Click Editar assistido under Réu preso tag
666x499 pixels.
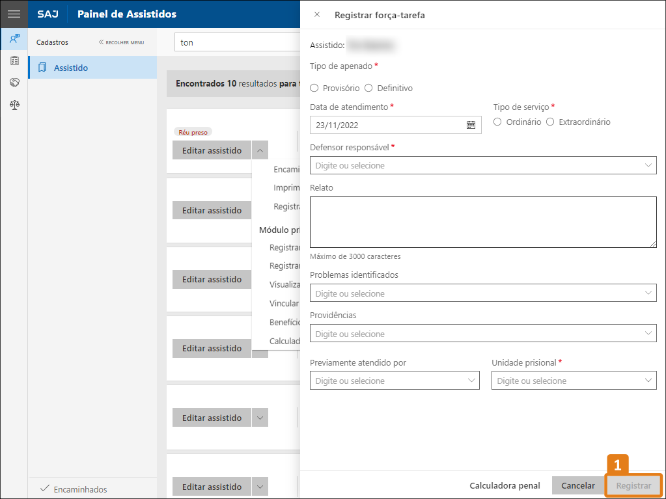point(212,150)
